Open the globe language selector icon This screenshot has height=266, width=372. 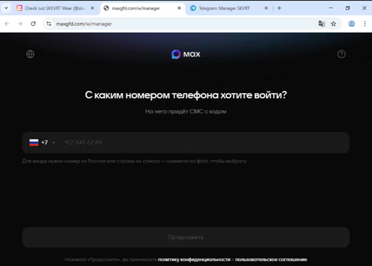click(30, 54)
